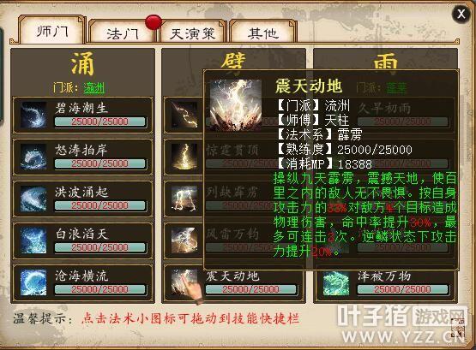The height and width of the screenshot is (350, 476).
Task: Select the 风雷万钧 skill icon
Action: 184,240
